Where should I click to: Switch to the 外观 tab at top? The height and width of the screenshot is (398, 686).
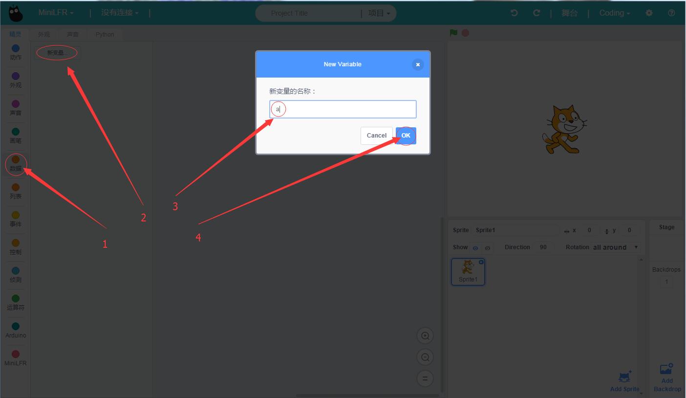(x=44, y=34)
